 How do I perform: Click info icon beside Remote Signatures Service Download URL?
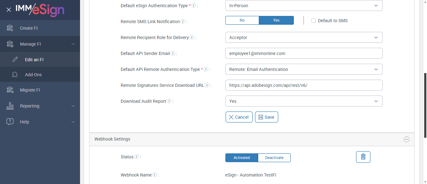207,85
